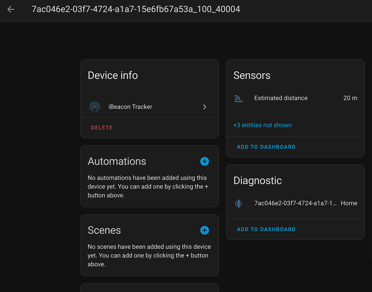
Task: Delete this device
Action: [102, 128]
